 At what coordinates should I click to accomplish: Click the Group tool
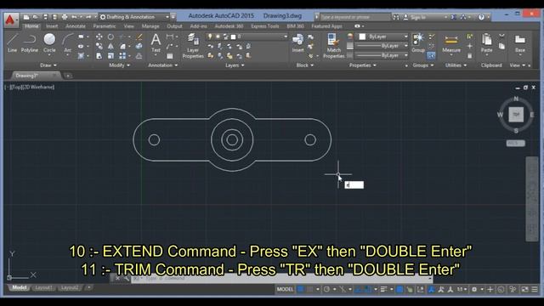tap(418, 42)
